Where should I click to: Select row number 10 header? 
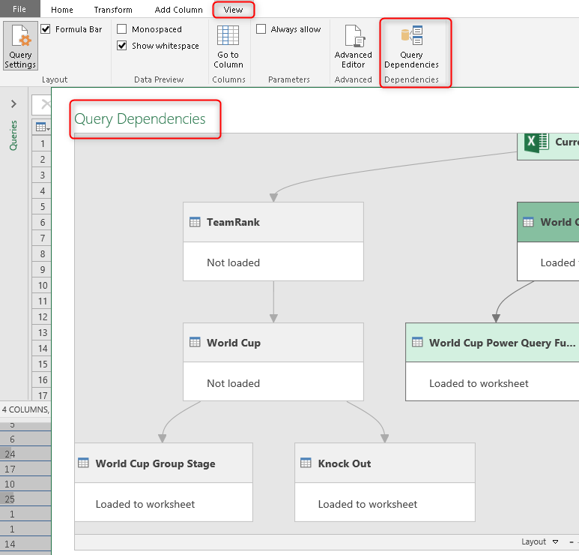point(42,286)
